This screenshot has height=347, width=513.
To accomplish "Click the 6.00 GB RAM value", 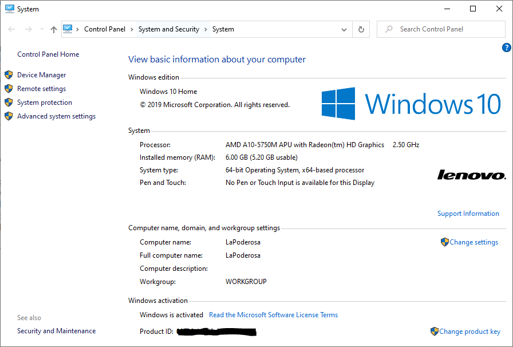I will (x=262, y=157).
